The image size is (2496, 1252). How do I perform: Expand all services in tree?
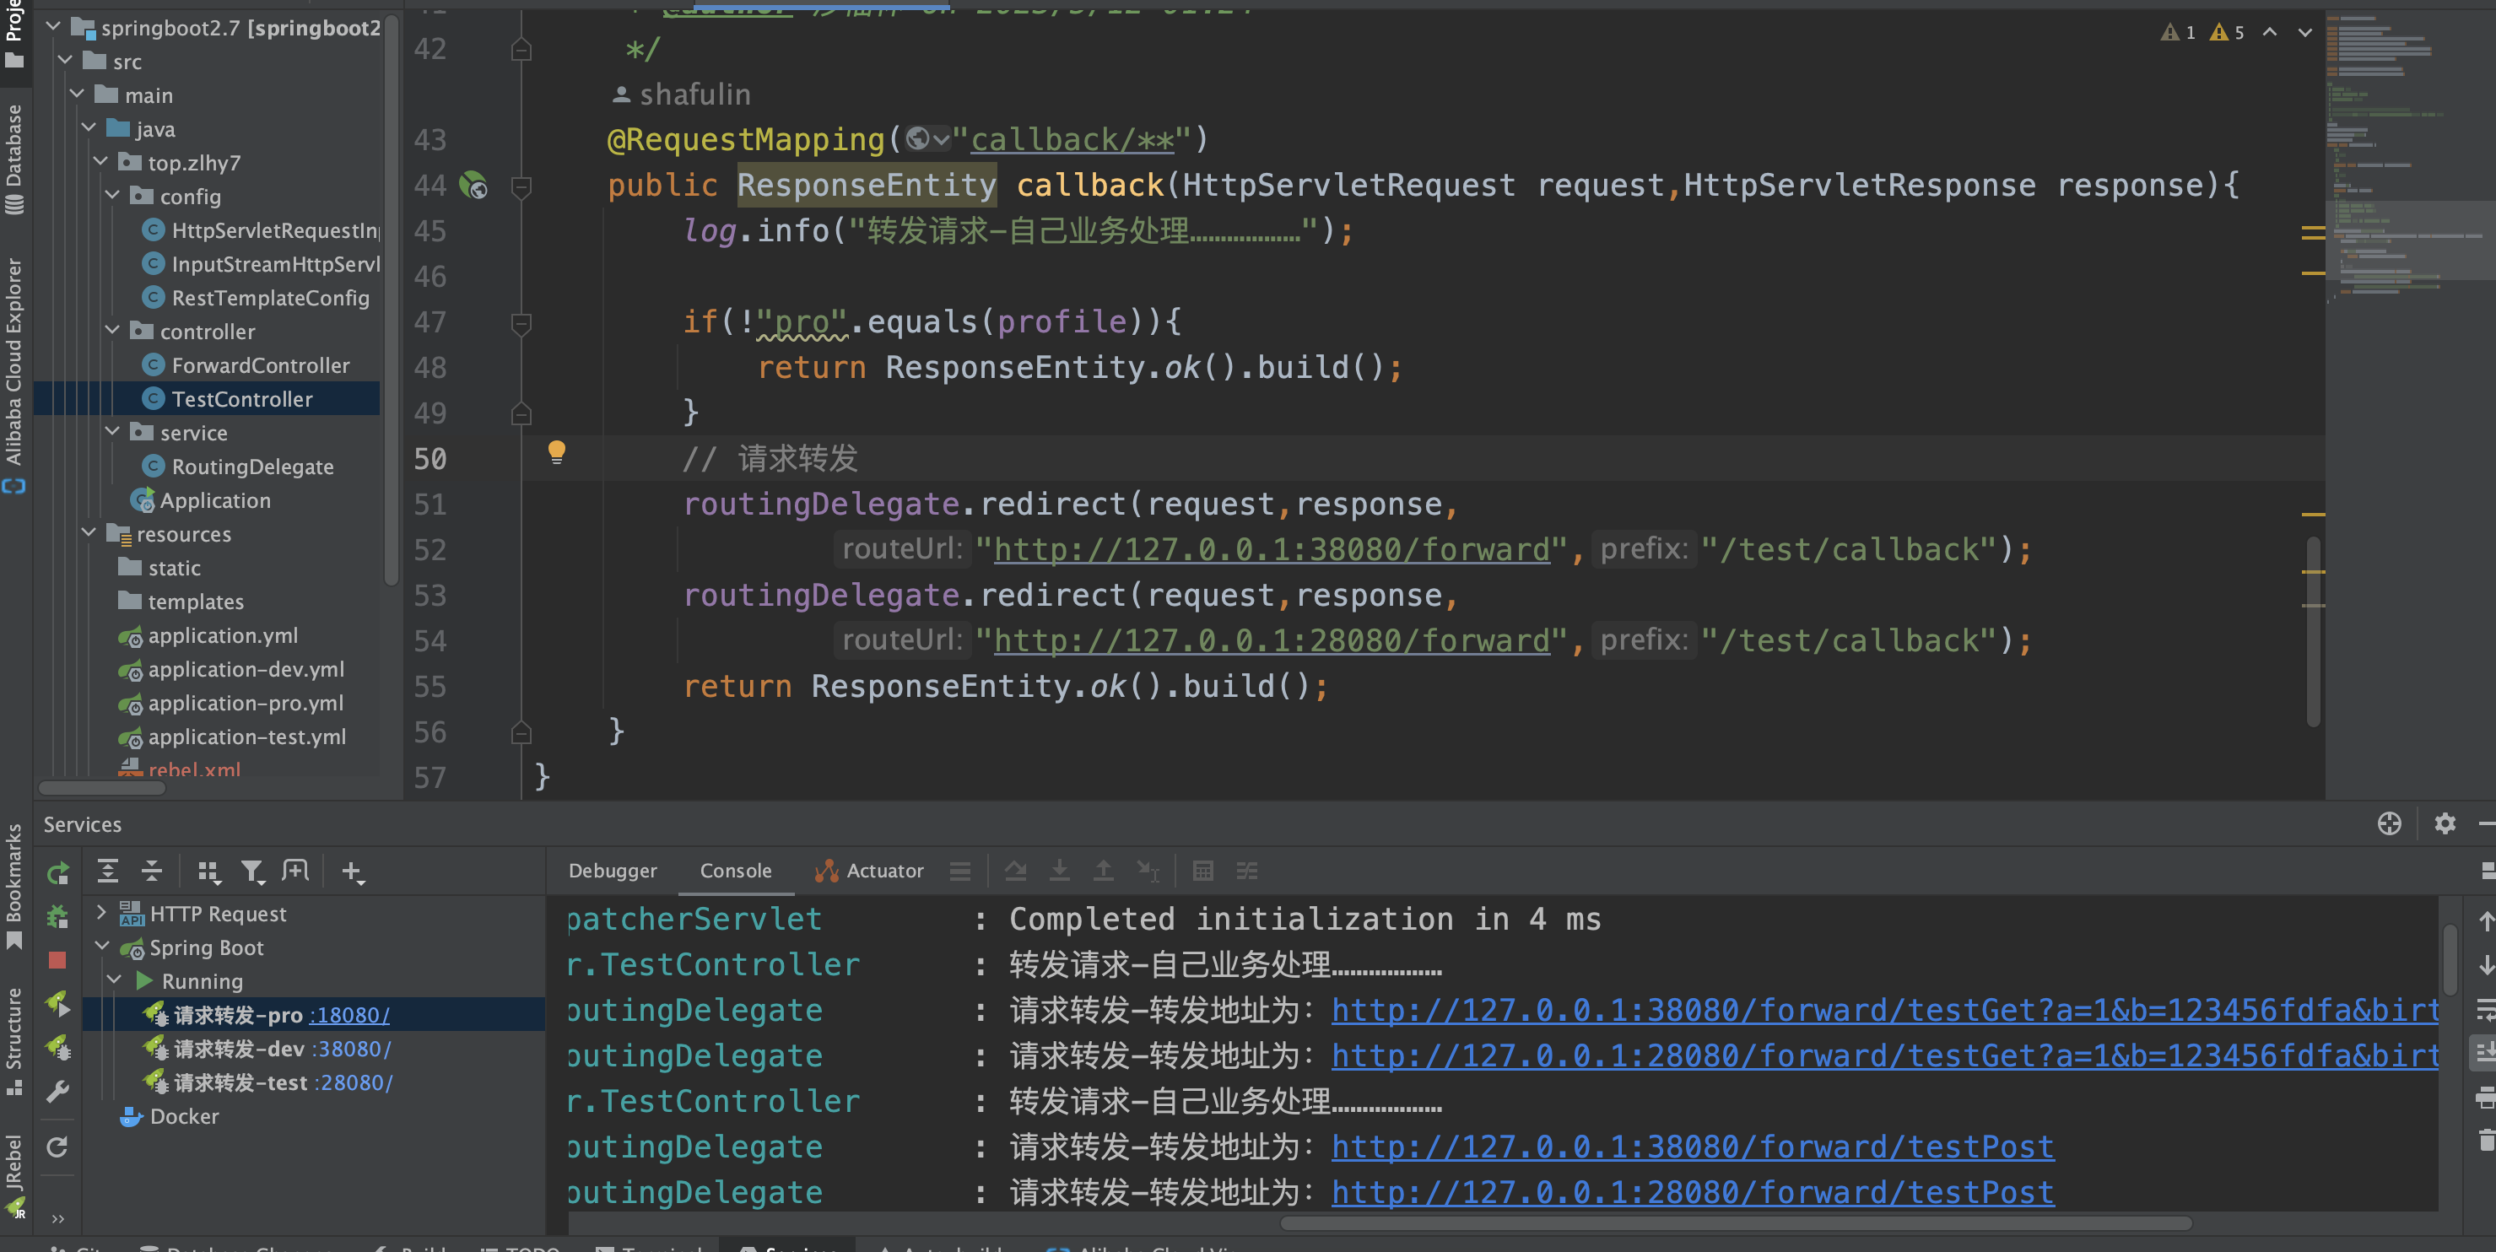click(107, 872)
